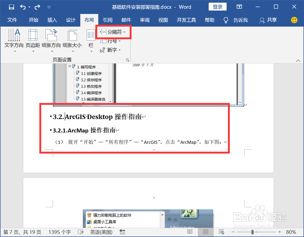The height and width of the screenshot is (237, 304).
Task: Expand the 页边距 dropdown arrow
Action: coord(33,52)
